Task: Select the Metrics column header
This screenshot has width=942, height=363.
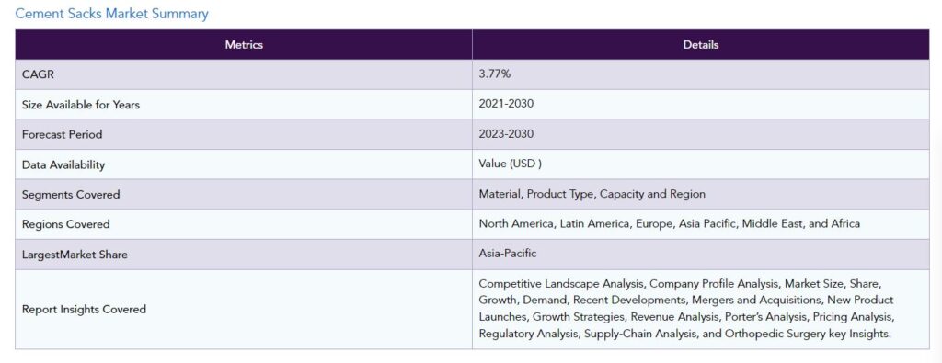Action: point(244,44)
